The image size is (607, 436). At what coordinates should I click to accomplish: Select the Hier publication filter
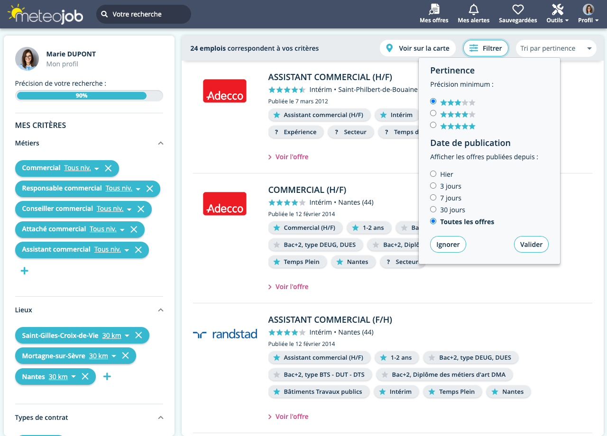tap(433, 174)
